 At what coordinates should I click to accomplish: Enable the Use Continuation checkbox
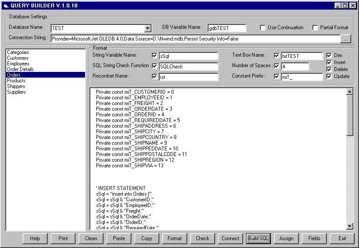[x=263, y=28]
